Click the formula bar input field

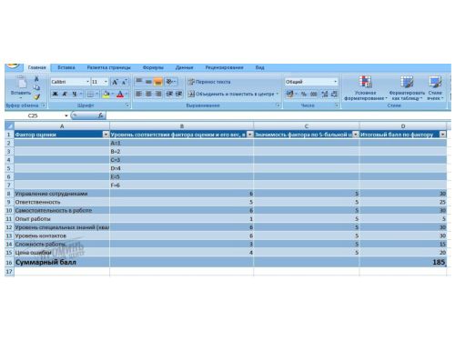tap(278, 115)
